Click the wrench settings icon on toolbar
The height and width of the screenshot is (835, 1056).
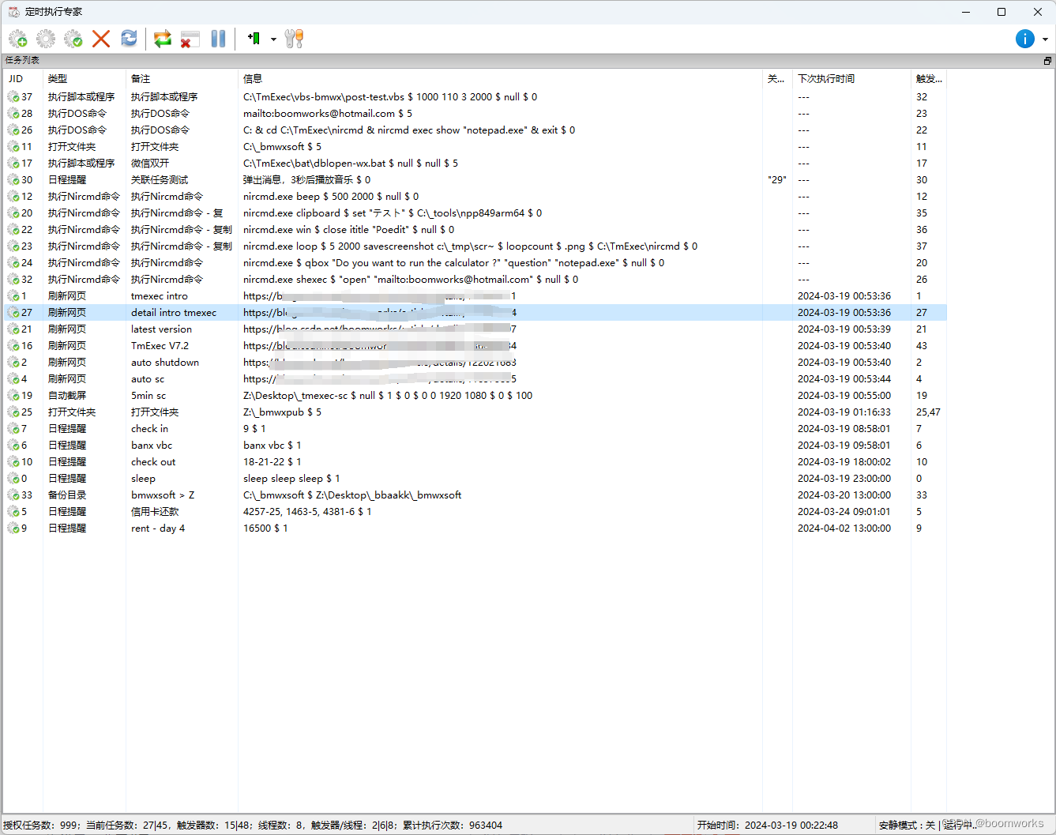295,38
